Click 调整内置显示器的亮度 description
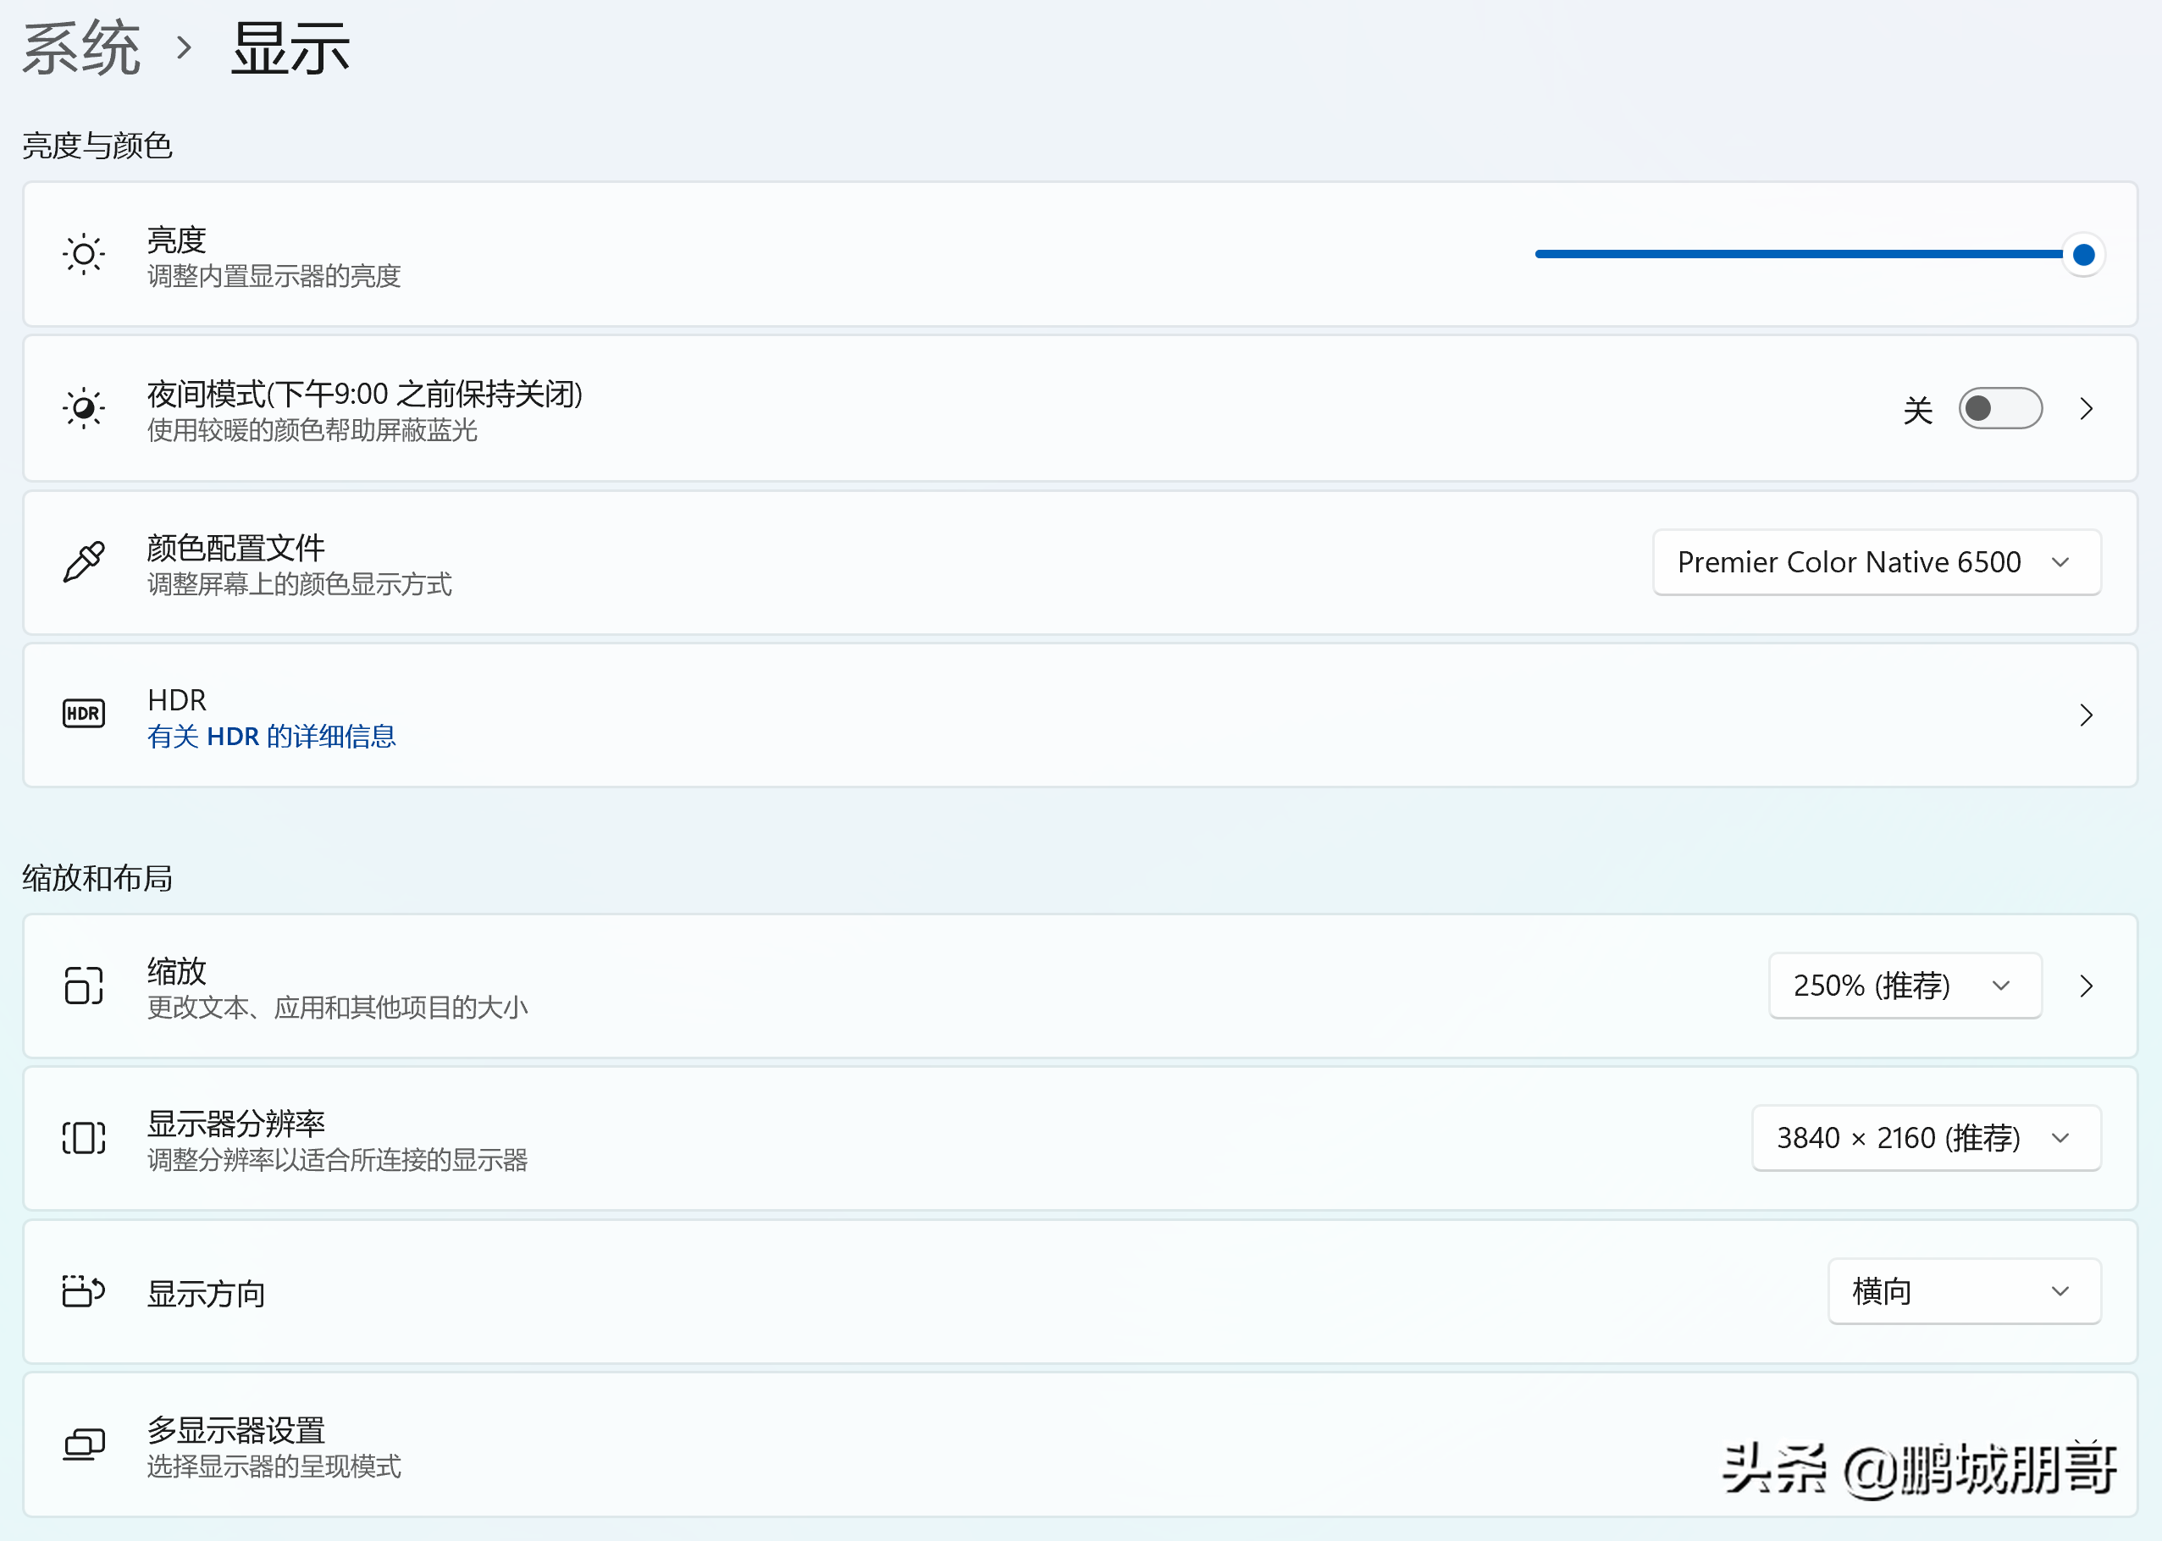The image size is (2162, 1541). [x=274, y=276]
